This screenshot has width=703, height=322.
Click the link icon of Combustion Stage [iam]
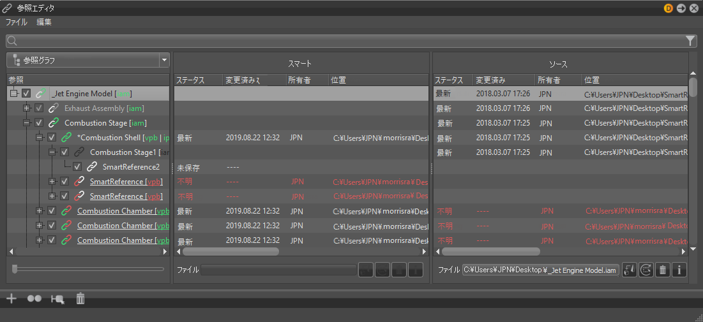coord(54,122)
